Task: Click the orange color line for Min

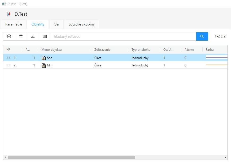Action: point(216,65)
